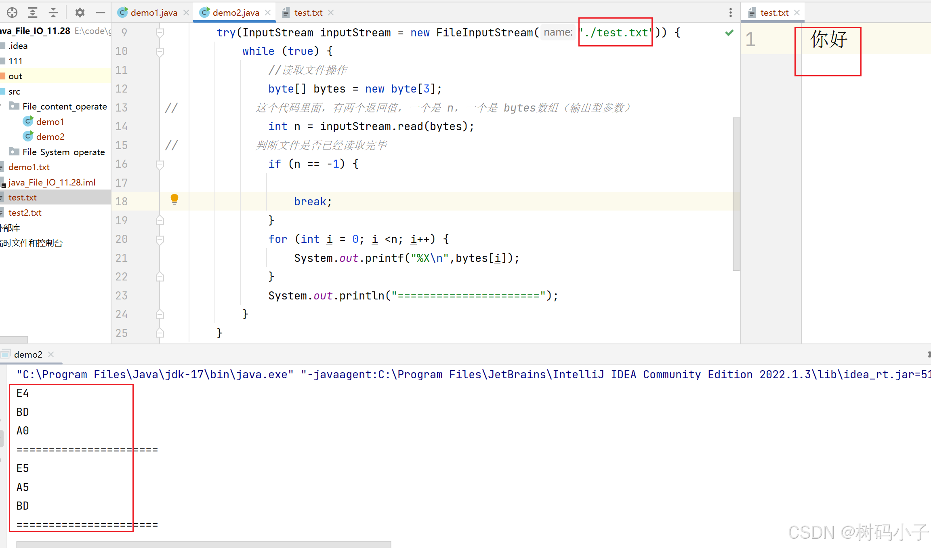The image size is (931, 548).
Task: Switch to the demo1.java editor tab
Action: tap(153, 13)
